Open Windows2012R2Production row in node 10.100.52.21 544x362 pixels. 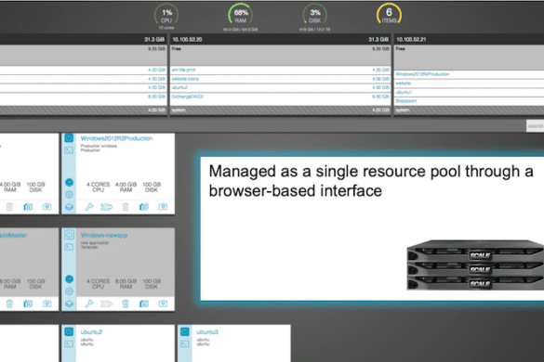coord(469,74)
